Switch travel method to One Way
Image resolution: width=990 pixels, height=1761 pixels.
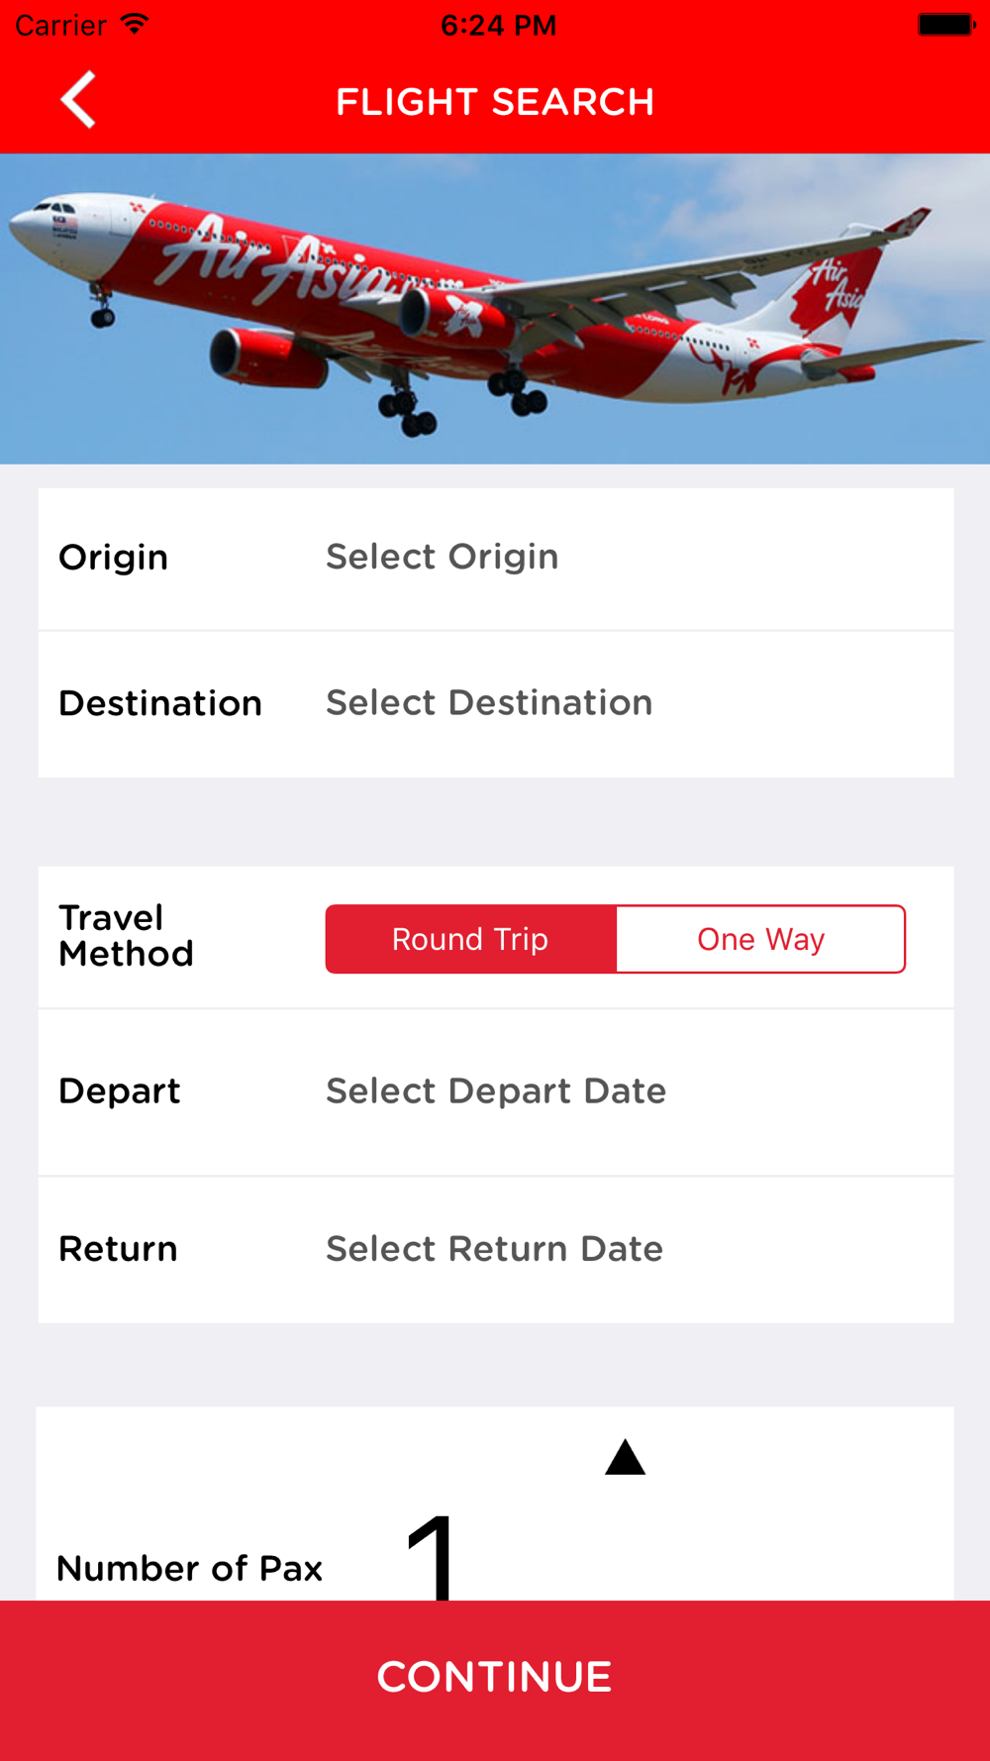point(760,939)
